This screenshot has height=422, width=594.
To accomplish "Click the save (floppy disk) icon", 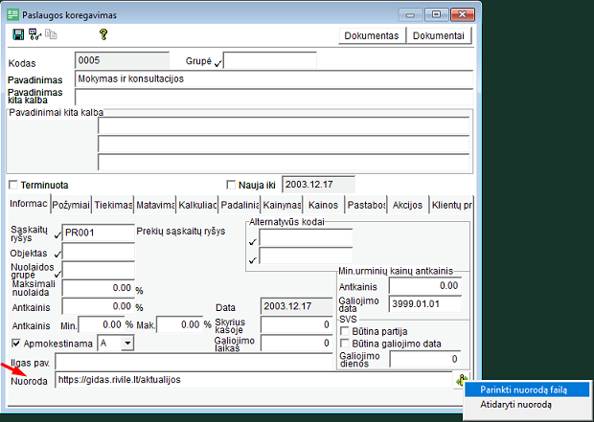I will 18,35.
